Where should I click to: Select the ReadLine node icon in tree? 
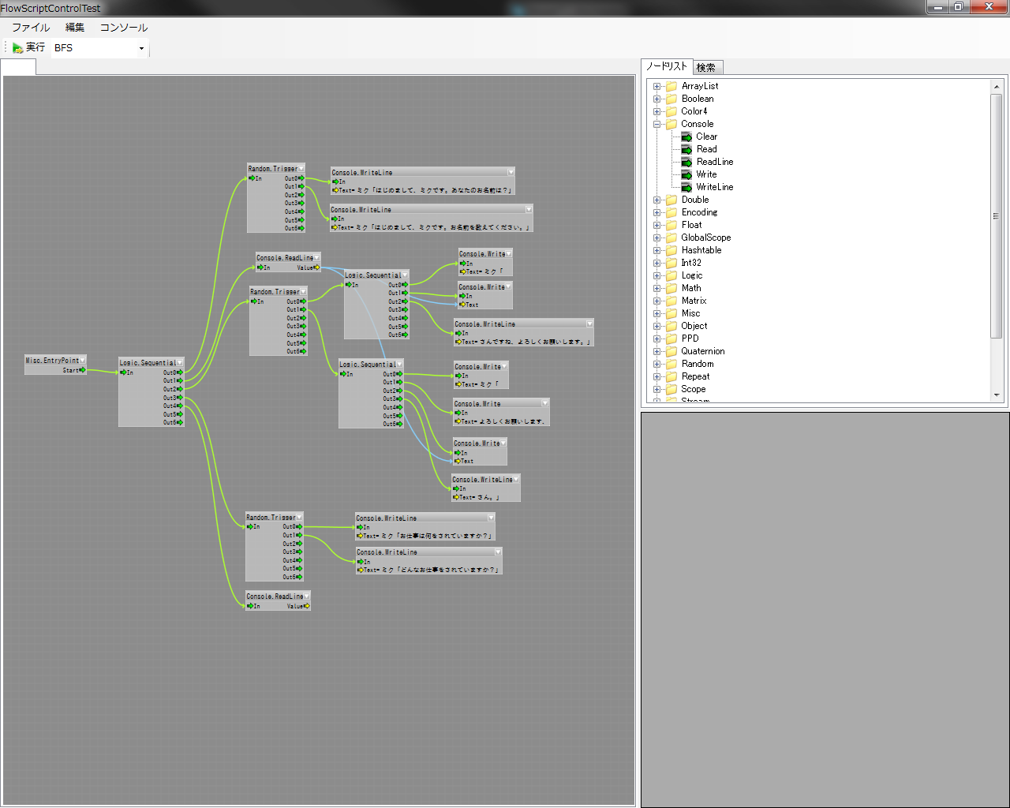click(x=686, y=162)
